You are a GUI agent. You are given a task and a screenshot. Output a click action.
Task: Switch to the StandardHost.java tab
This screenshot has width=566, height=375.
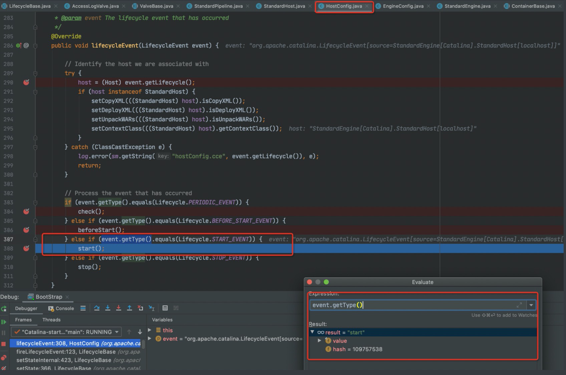pos(284,6)
